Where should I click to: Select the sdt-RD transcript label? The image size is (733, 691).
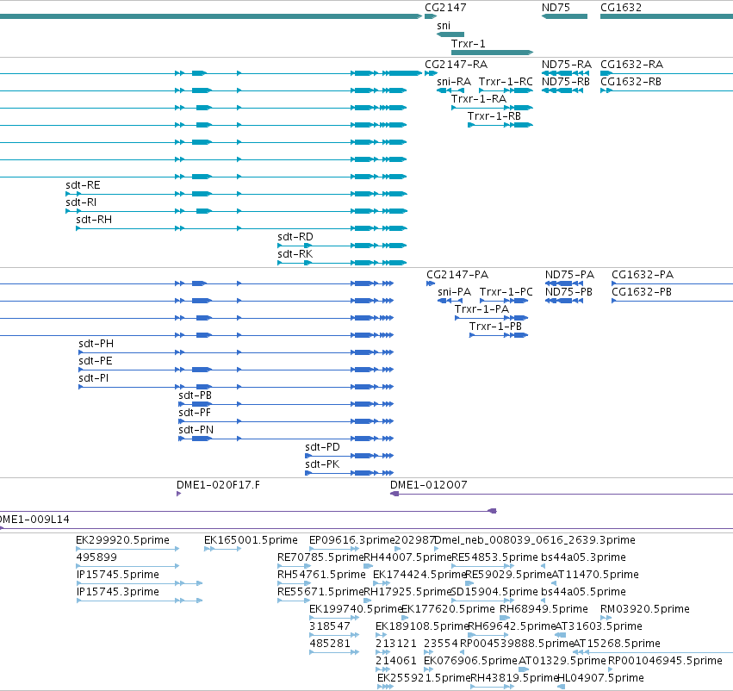click(295, 237)
